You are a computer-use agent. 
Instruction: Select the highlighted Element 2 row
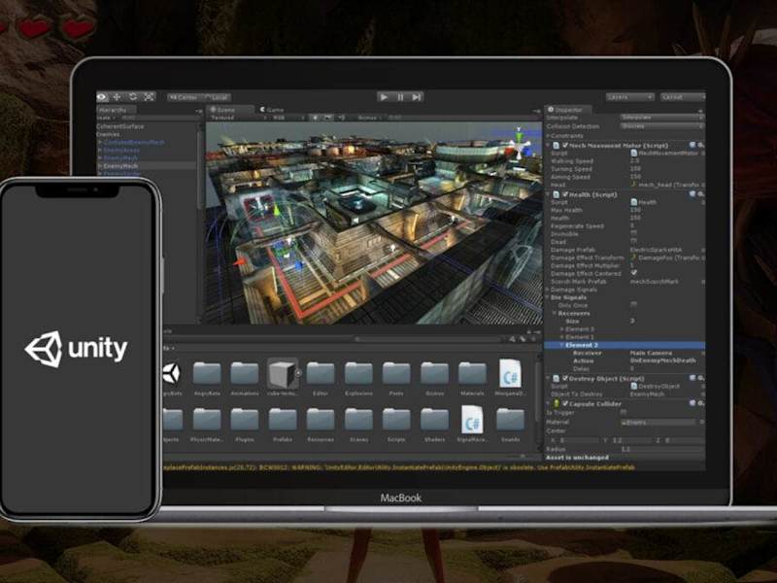coord(625,345)
